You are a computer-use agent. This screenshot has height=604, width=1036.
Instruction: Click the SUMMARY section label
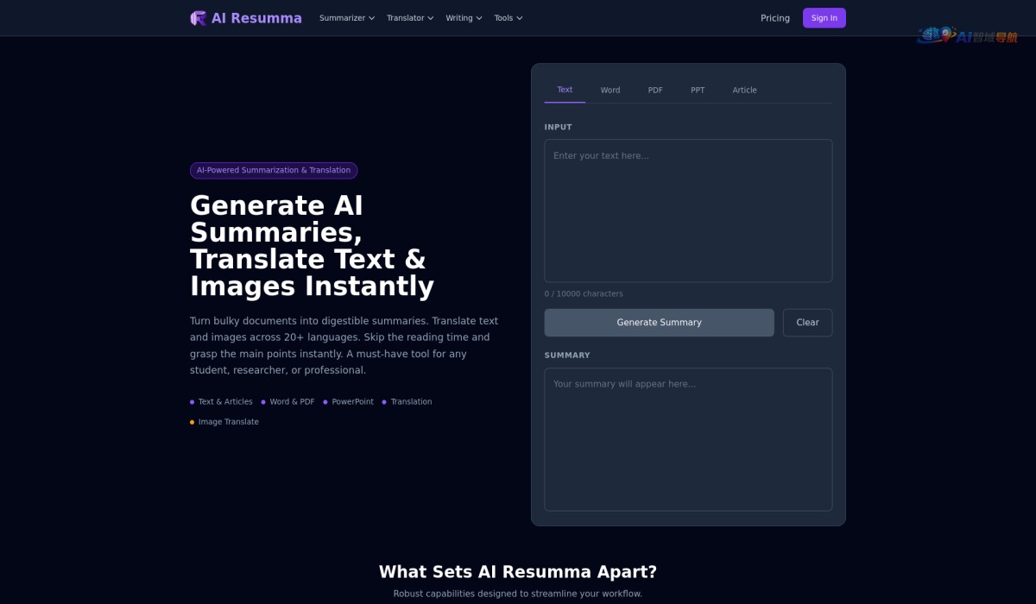[x=567, y=355]
